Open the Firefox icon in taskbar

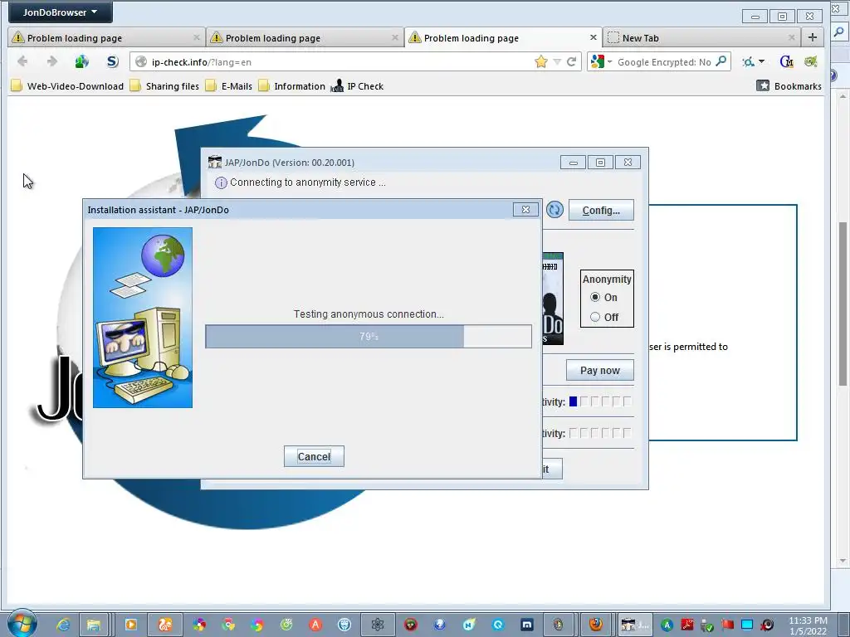pyautogui.click(x=596, y=625)
